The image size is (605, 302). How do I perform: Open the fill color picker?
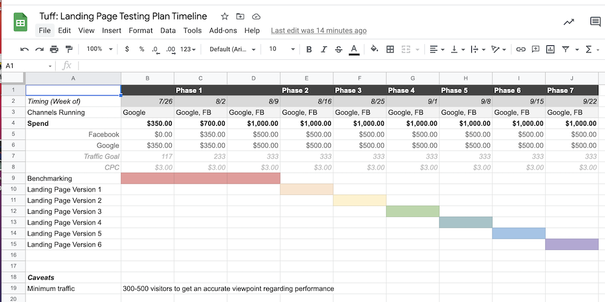pos(374,50)
